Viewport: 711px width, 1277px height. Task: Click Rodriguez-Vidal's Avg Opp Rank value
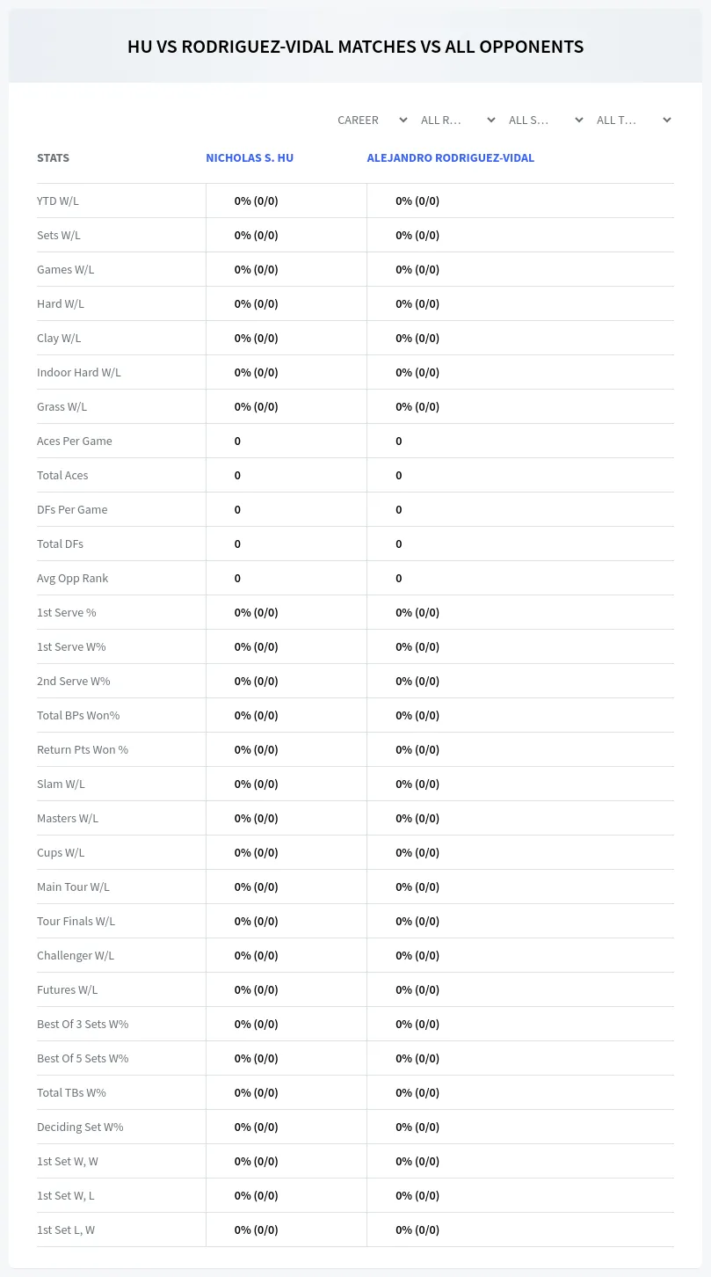pos(399,578)
